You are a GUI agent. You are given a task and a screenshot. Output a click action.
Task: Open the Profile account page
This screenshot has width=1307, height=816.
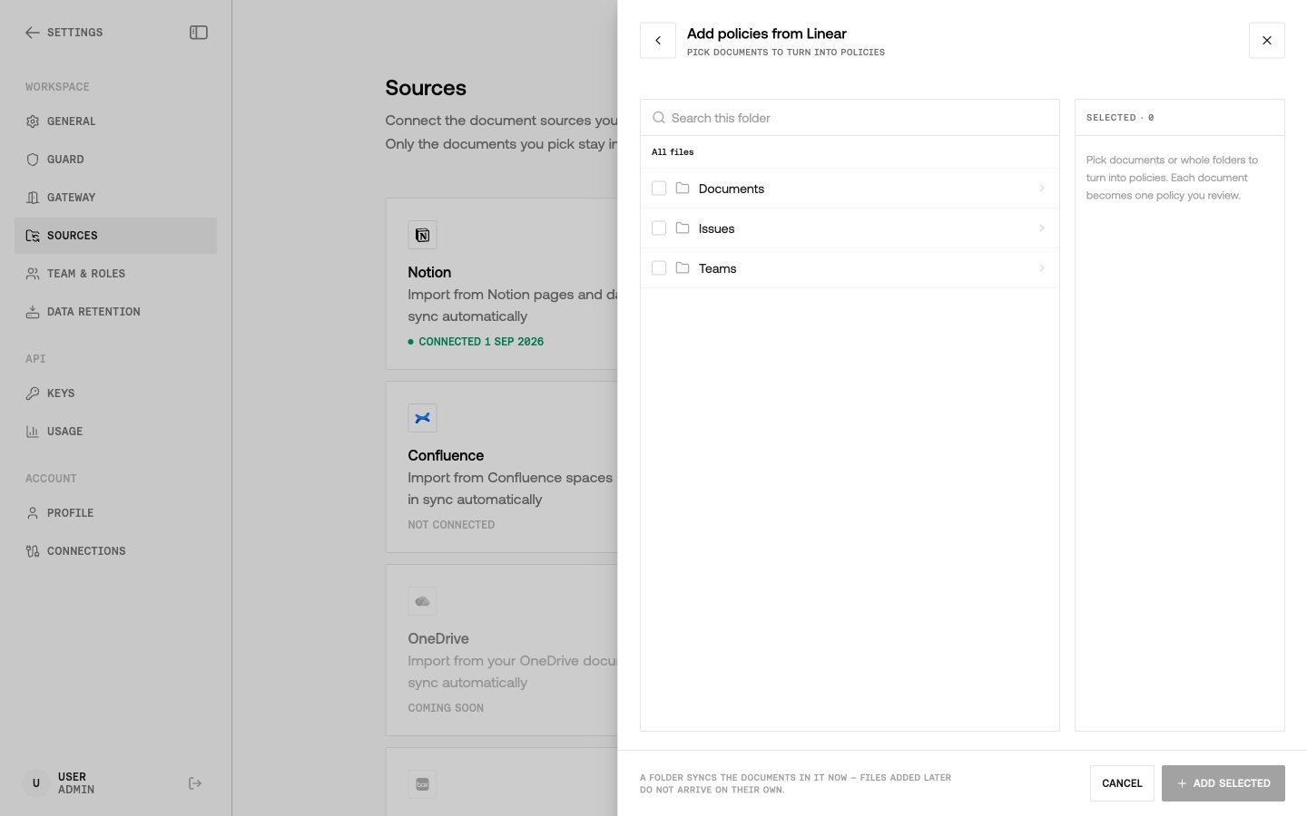tap(115, 513)
